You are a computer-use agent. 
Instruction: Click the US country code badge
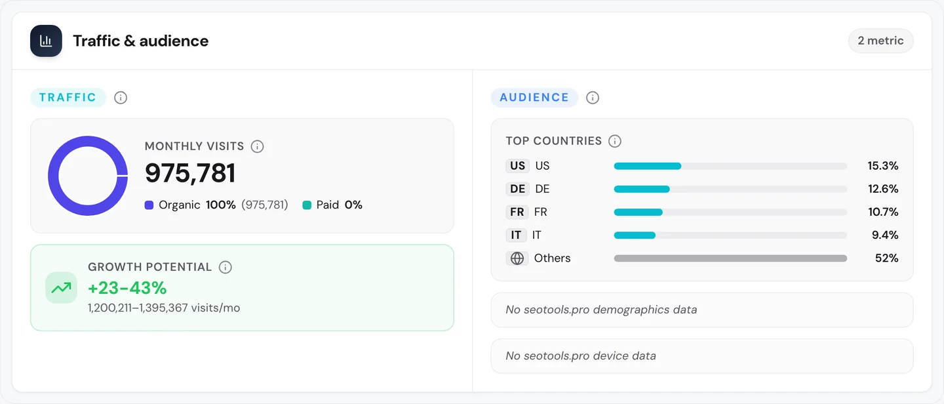point(518,166)
